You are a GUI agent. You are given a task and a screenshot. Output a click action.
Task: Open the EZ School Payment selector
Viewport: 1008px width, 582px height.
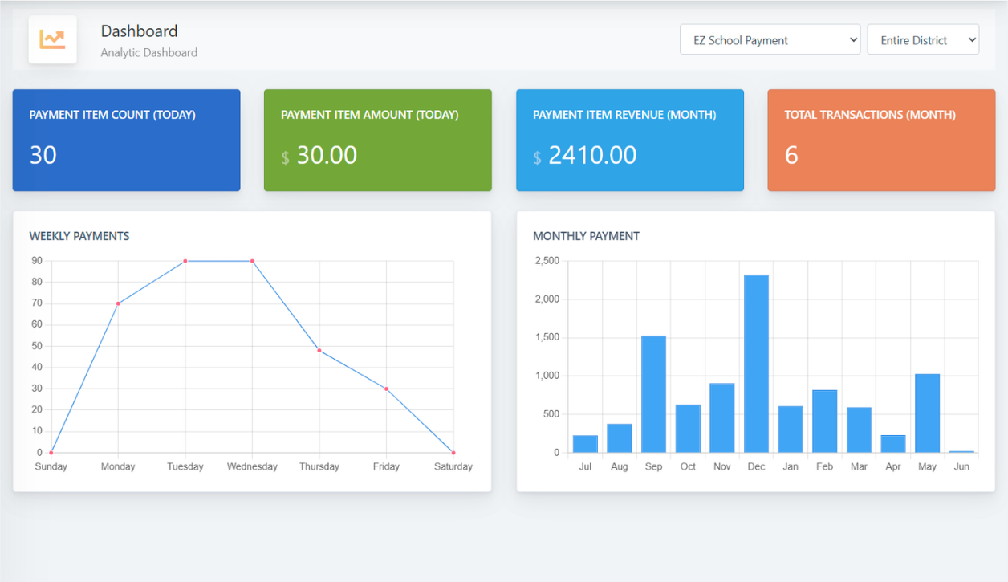tap(769, 39)
